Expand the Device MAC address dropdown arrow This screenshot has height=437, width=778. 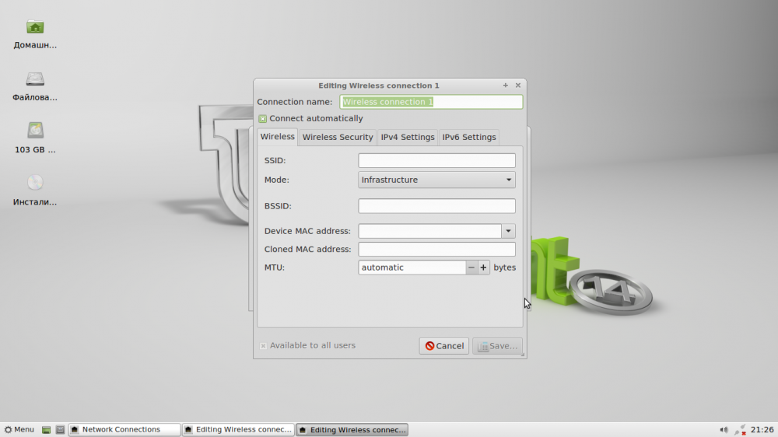508,231
